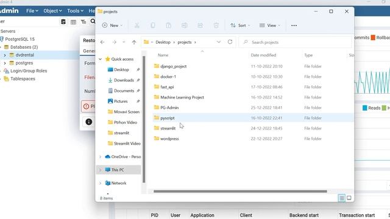Open pgAdmin Tools menu

[x=75, y=11]
